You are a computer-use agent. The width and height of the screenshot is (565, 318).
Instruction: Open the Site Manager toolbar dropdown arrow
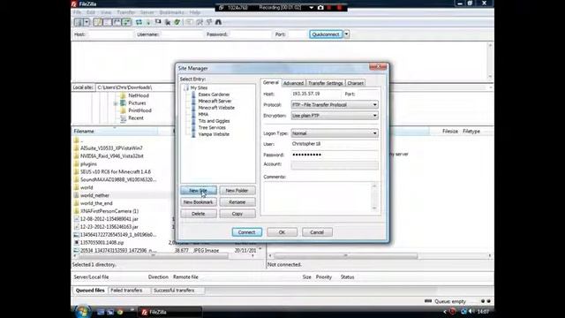(87, 22)
